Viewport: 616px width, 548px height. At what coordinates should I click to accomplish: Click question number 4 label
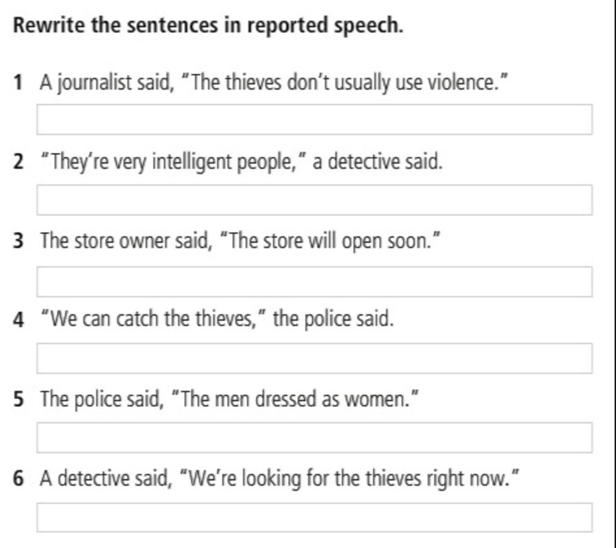click(18, 319)
